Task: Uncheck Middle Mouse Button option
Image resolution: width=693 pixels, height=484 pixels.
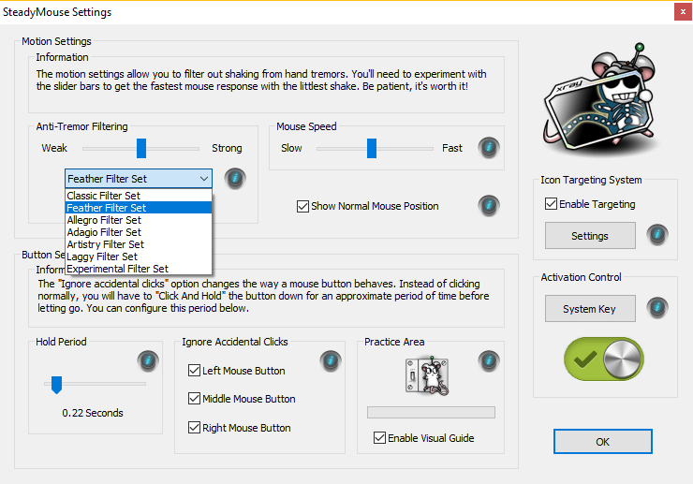Action: (x=194, y=399)
